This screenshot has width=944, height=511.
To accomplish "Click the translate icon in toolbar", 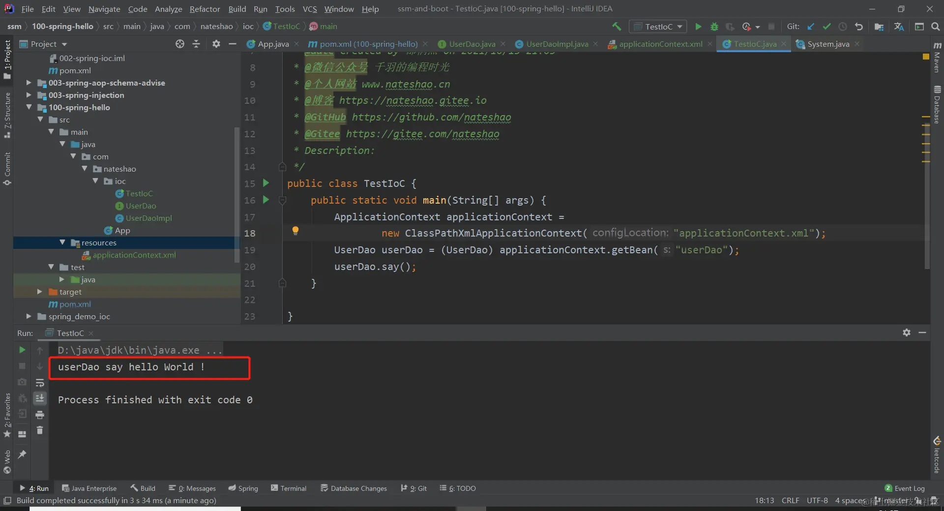I will pos(899,27).
